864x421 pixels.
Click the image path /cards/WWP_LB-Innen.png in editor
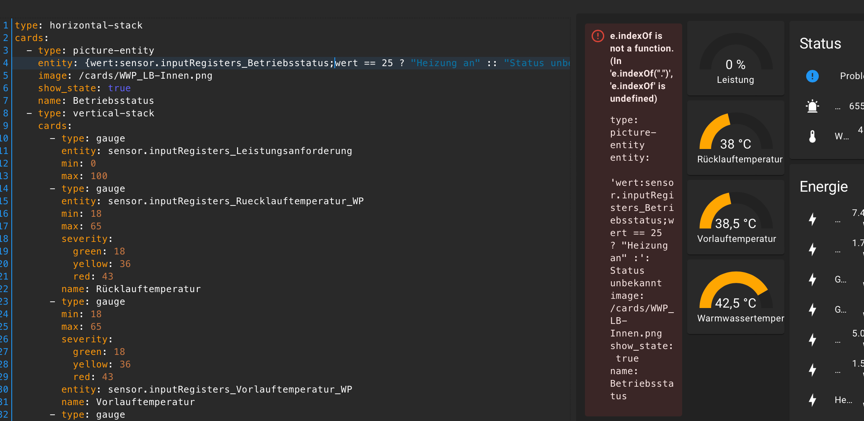(x=145, y=76)
